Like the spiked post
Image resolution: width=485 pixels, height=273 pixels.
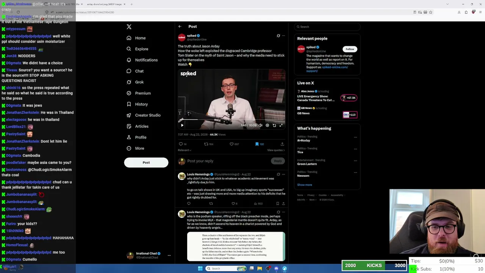[x=232, y=144]
